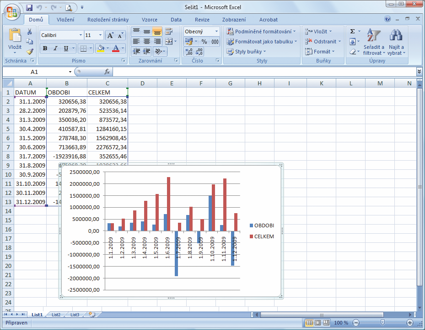
Task: Align text to the left
Action: click(136, 42)
